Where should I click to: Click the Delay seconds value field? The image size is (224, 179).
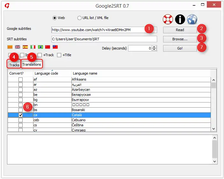(140, 48)
